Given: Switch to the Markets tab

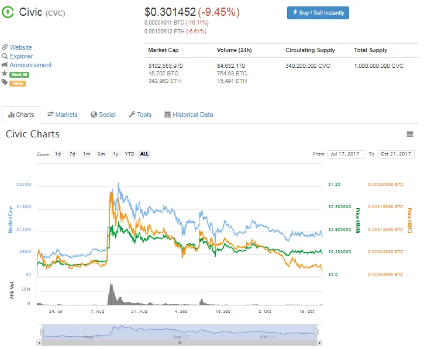Looking at the screenshot, I should pyautogui.click(x=63, y=115).
